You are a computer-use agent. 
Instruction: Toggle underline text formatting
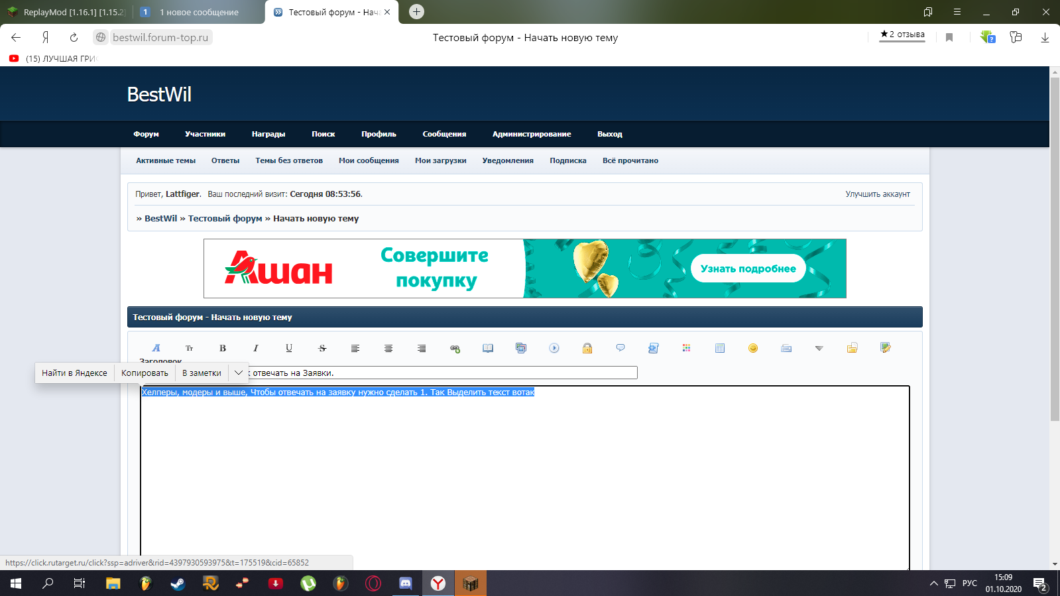[x=289, y=348]
